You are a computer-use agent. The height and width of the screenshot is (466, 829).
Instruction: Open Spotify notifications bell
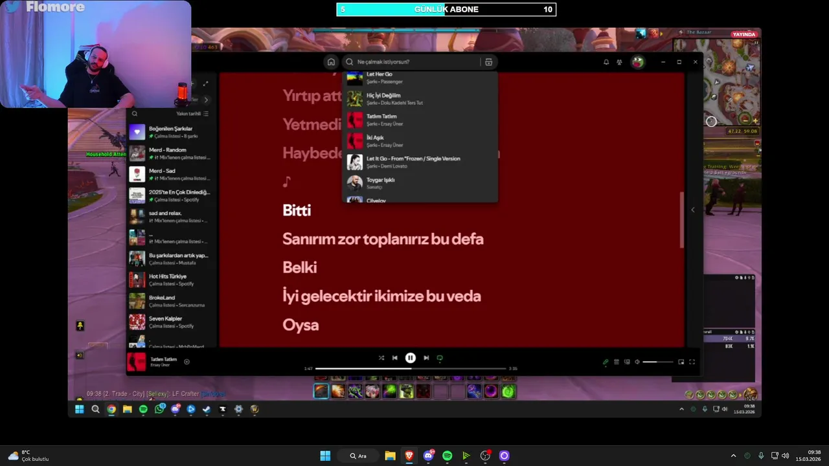(x=606, y=62)
